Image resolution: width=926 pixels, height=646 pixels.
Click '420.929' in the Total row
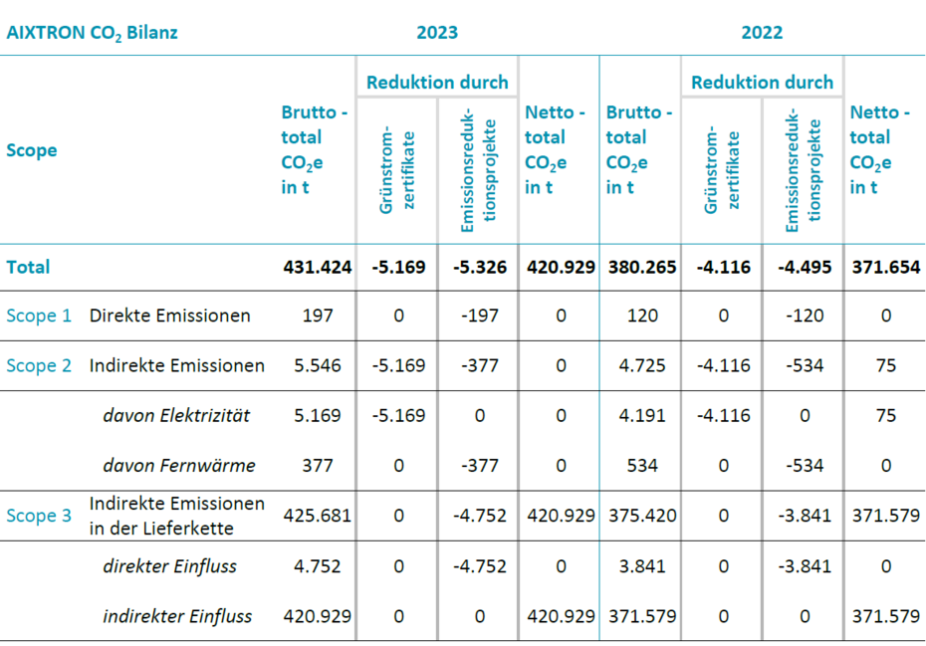coord(561,267)
